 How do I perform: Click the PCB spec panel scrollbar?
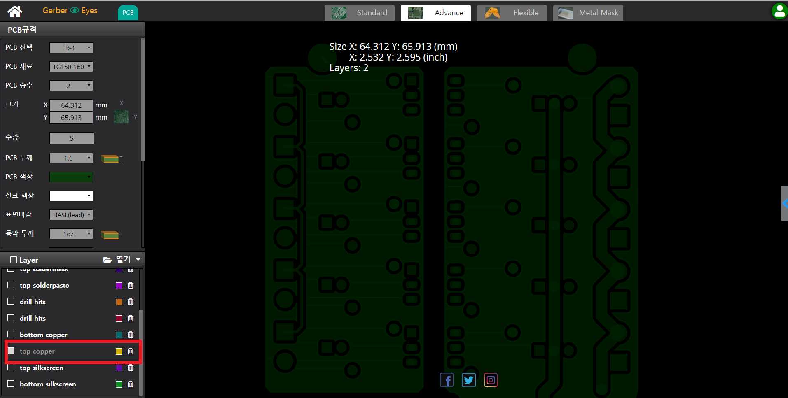[143, 100]
